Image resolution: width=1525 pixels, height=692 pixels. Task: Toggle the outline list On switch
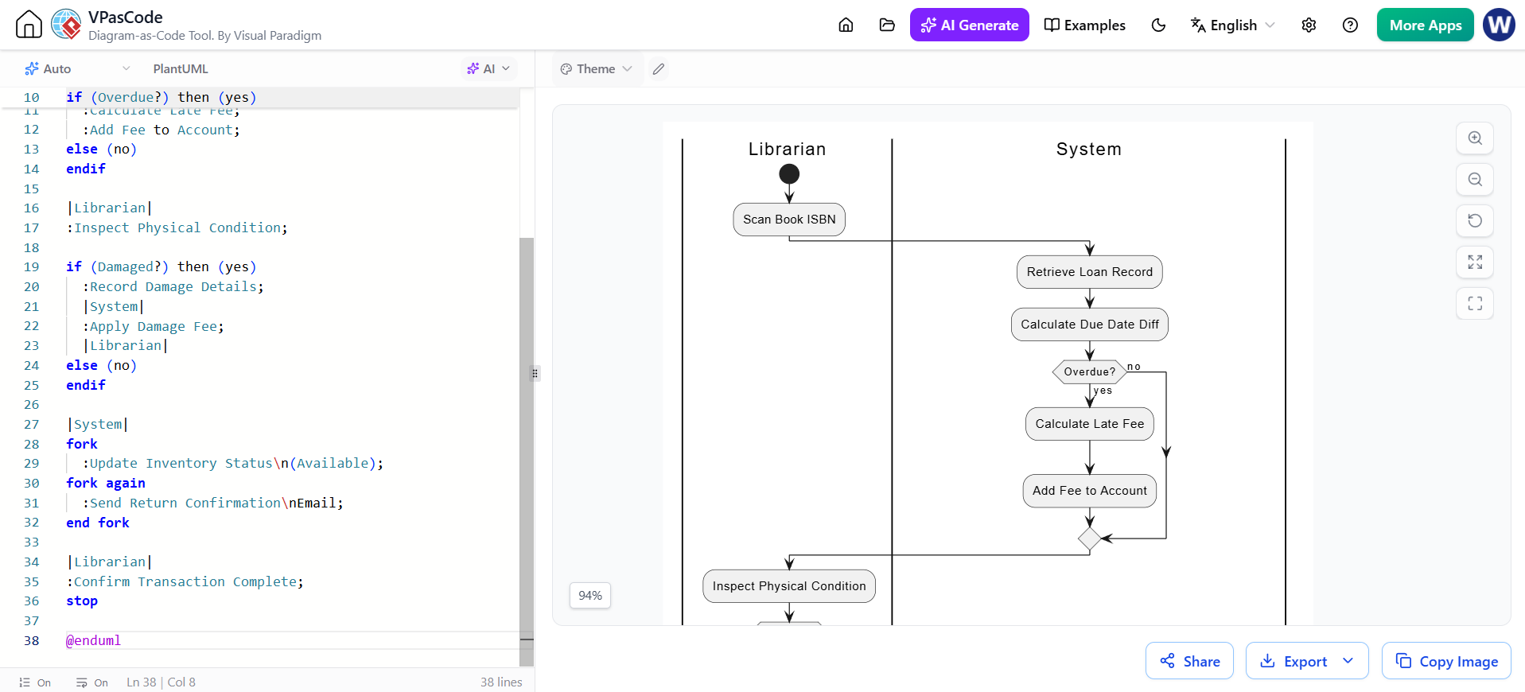[35, 682]
